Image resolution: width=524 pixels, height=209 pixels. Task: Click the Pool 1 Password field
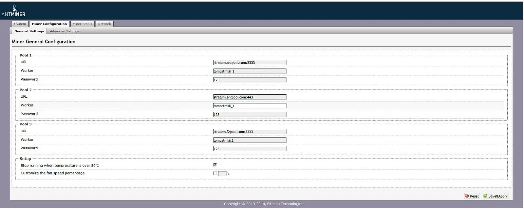coord(250,80)
